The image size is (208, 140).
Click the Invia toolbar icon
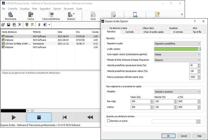[93, 16]
